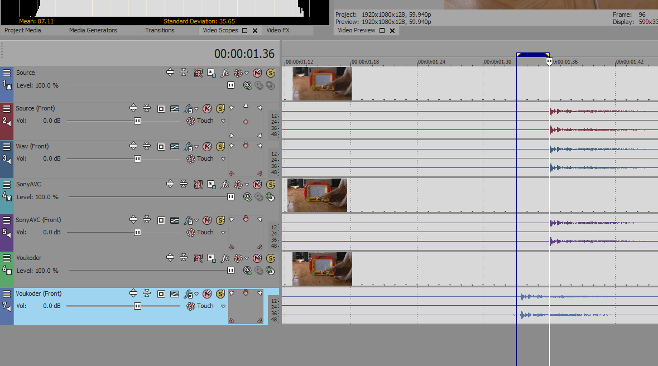The image size is (658, 366).
Task: Solo the SonyAVC video track
Action: point(271,184)
